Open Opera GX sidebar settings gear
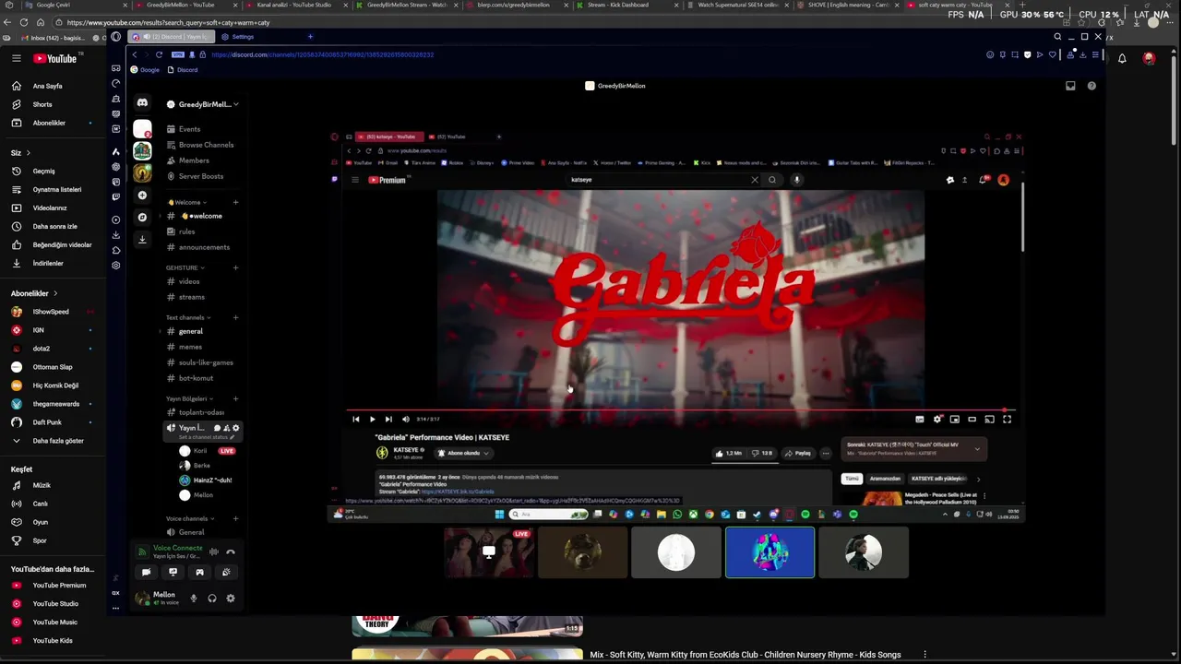 click(x=115, y=266)
